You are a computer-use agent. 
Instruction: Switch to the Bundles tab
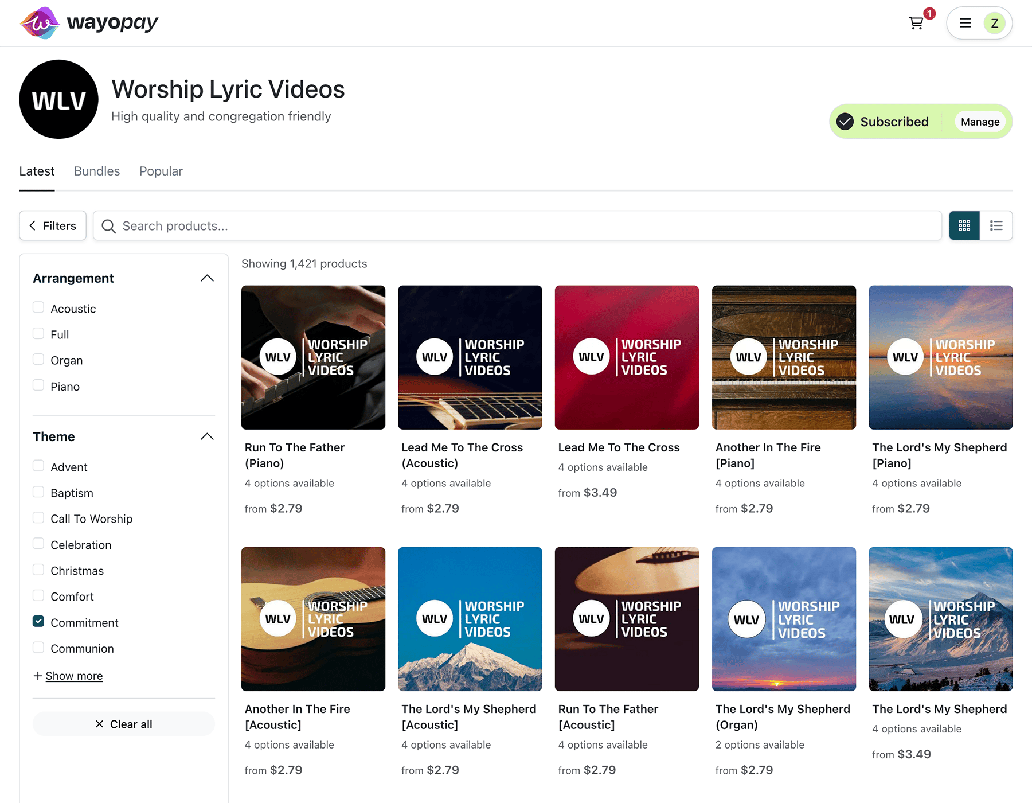pyautogui.click(x=97, y=171)
